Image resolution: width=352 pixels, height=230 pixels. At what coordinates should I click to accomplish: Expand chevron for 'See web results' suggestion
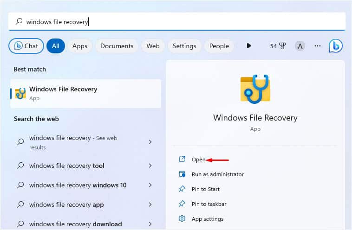point(150,142)
